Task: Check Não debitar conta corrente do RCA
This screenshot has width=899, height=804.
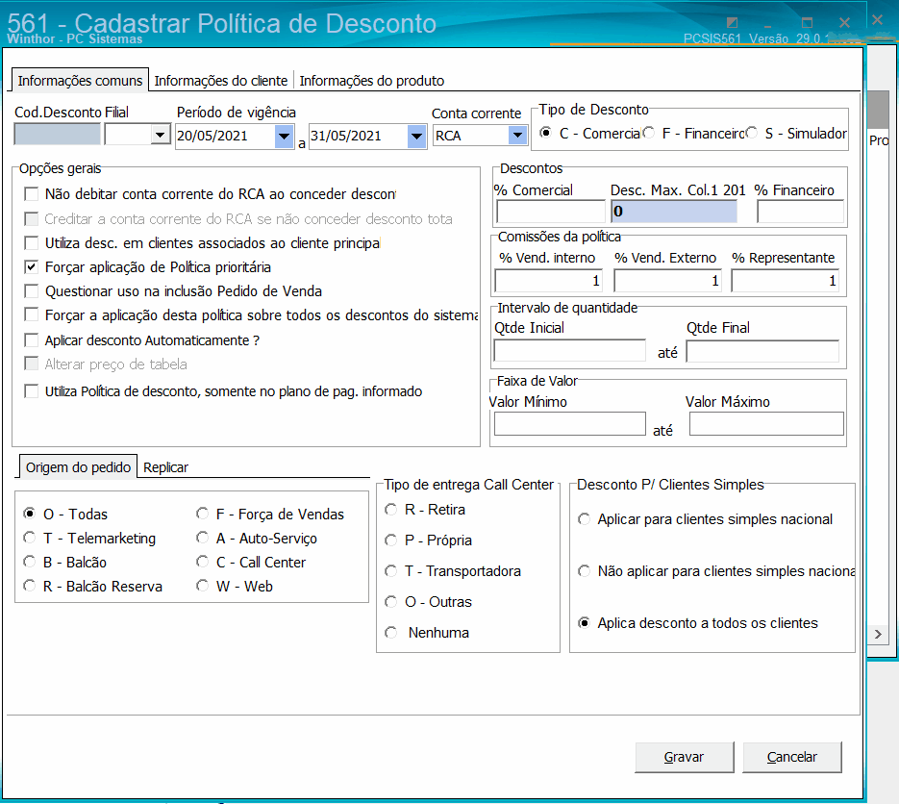Action: [32, 194]
